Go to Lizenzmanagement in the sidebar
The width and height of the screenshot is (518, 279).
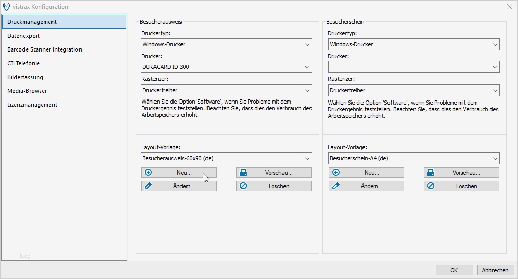pyautogui.click(x=32, y=105)
